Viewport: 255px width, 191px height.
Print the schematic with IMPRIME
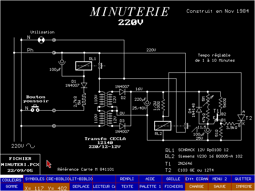[243, 186]
